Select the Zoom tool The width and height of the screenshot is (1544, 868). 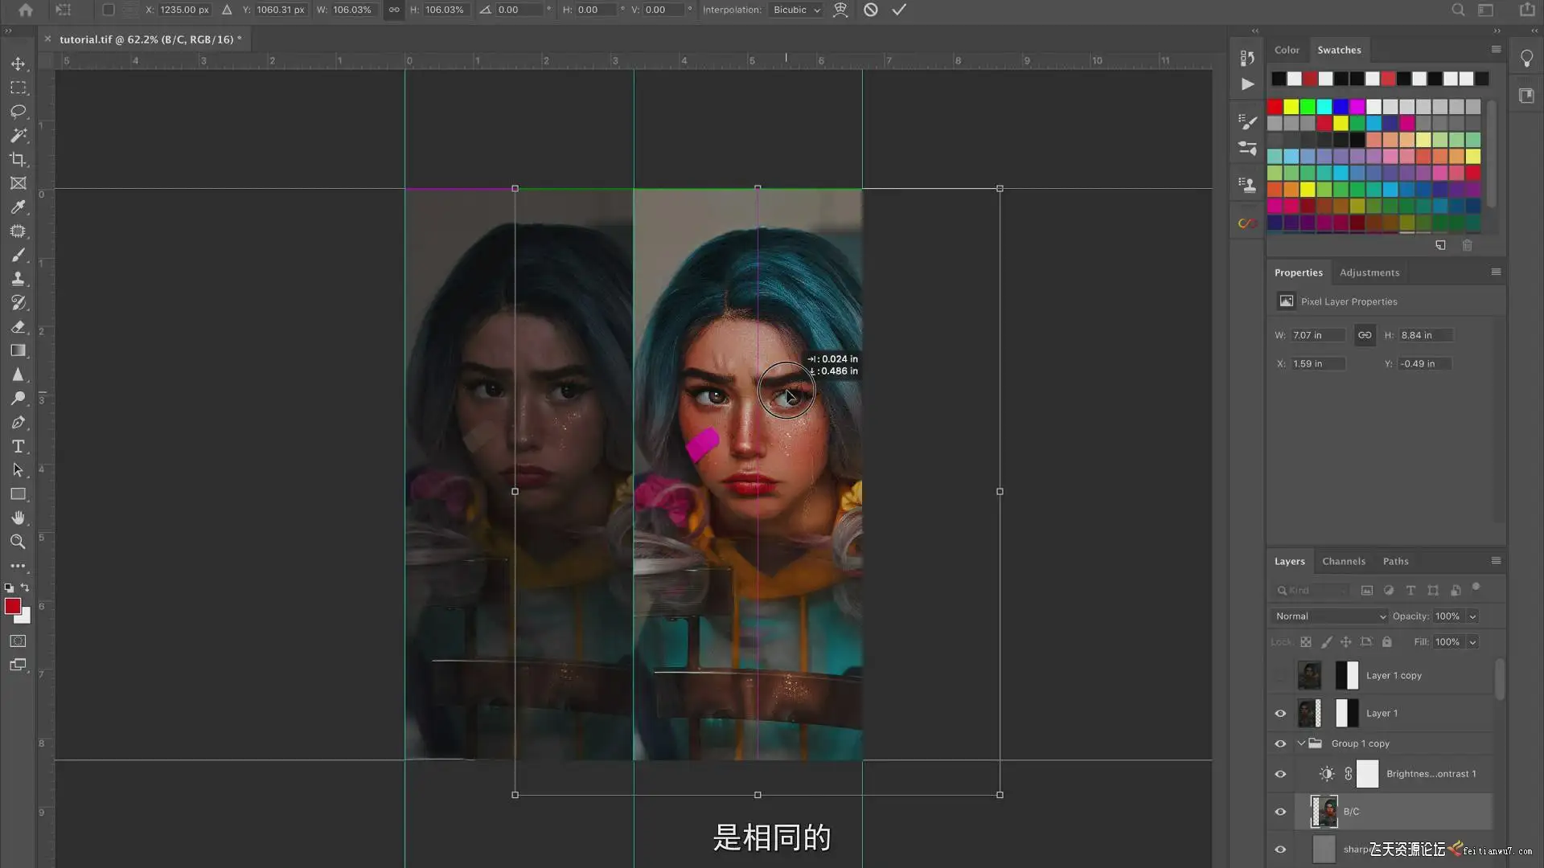click(x=18, y=542)
